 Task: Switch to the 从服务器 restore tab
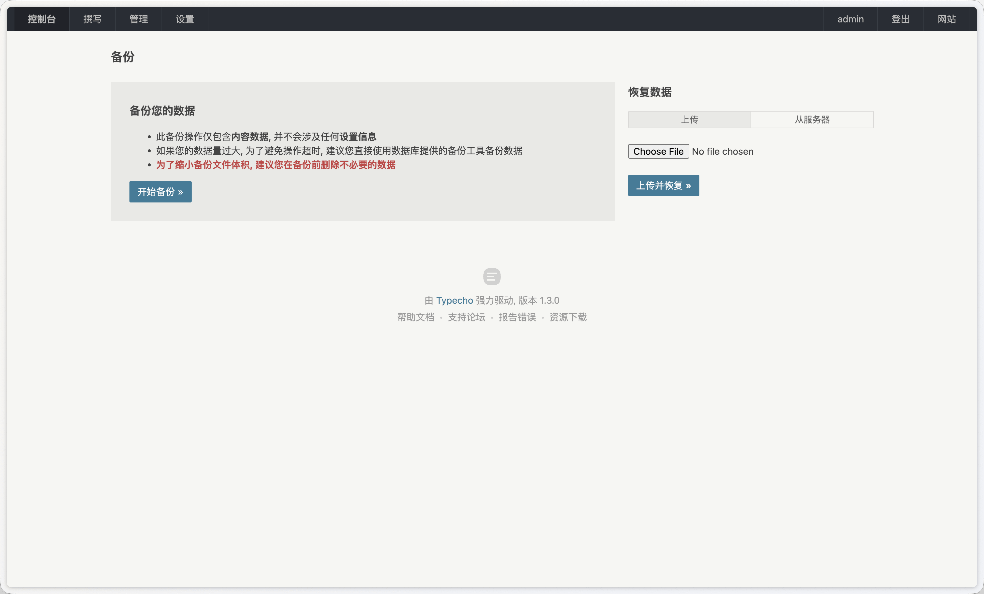pos(812,120)
